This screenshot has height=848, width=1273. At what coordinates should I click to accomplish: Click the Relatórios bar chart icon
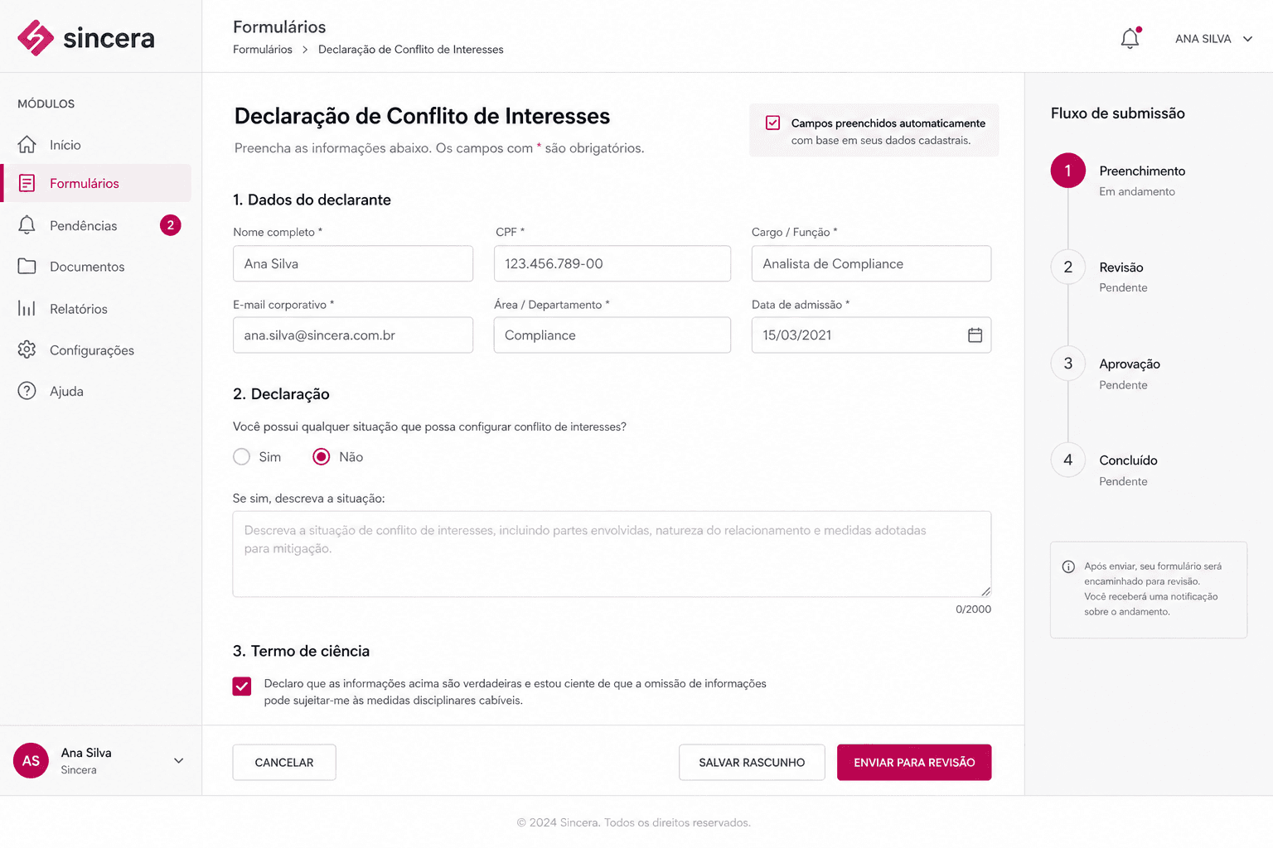point(27,309)
